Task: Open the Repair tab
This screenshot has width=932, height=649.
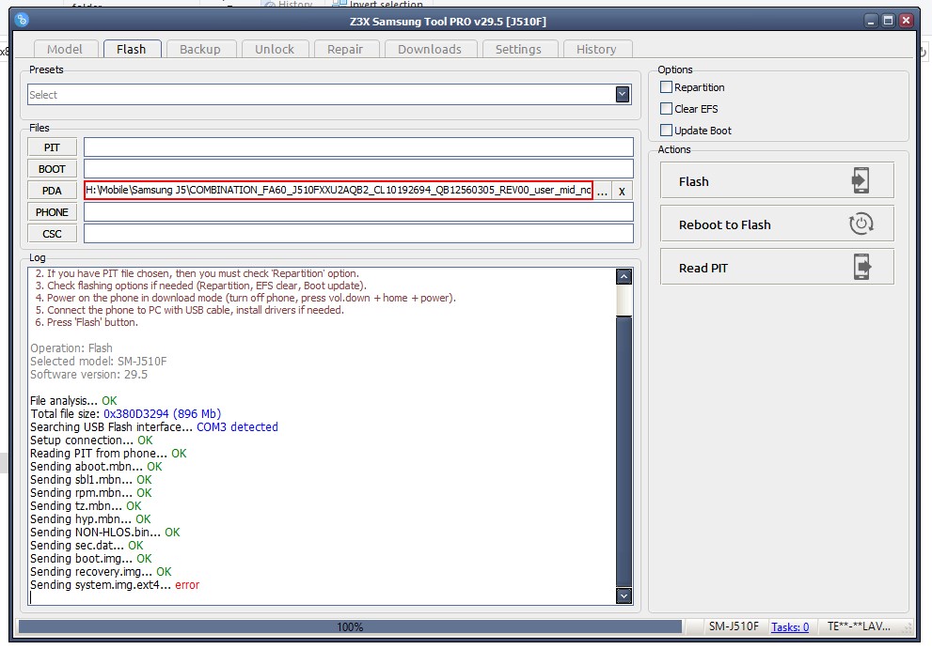Action: click(x=345, y=49)
